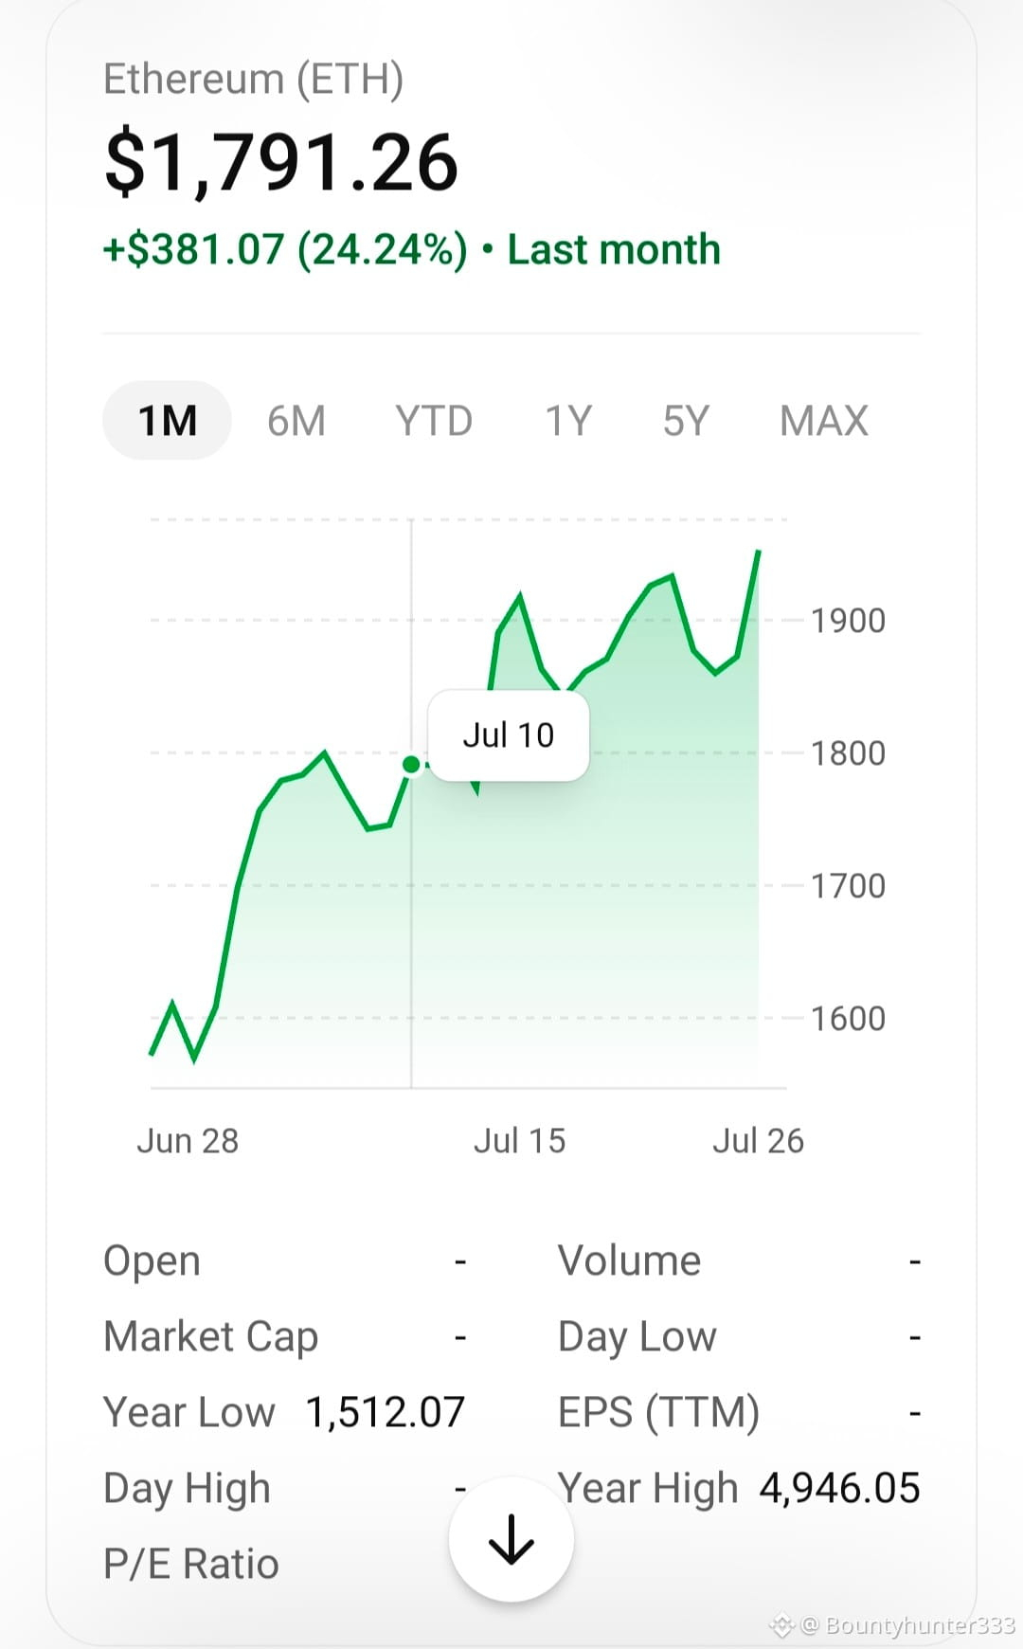Tap the 1900 price axis label
This screenshot has height=1649, width=1023.
848,621
